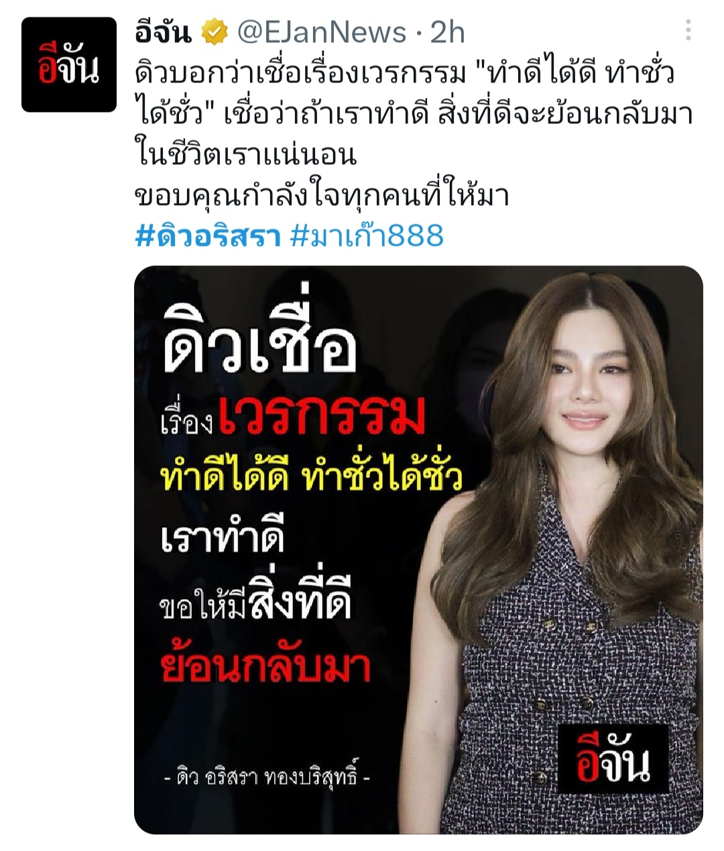Open the 2h timestamp link

coord(447,32)
